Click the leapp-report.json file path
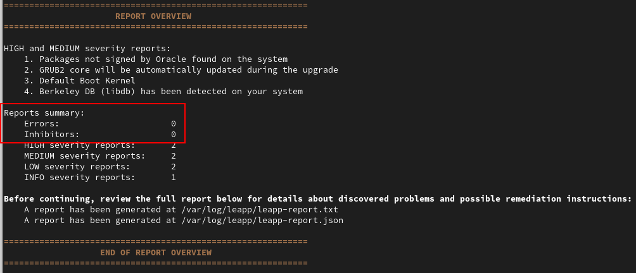Image resolution: width=636 pixels, height=273 pixels. 262,220
